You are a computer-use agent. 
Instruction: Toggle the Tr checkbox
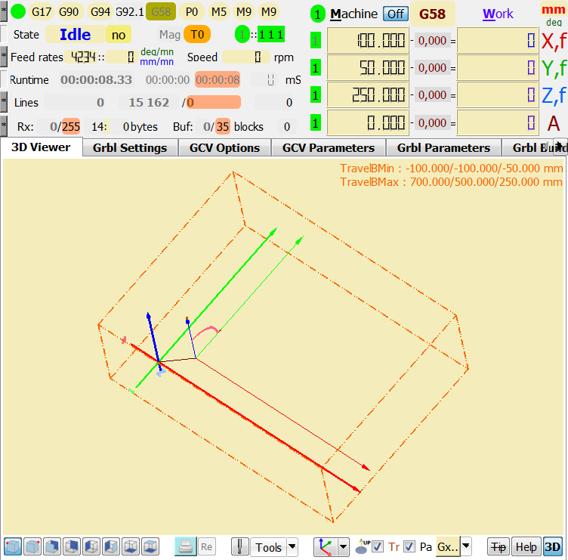click(378, 546)
